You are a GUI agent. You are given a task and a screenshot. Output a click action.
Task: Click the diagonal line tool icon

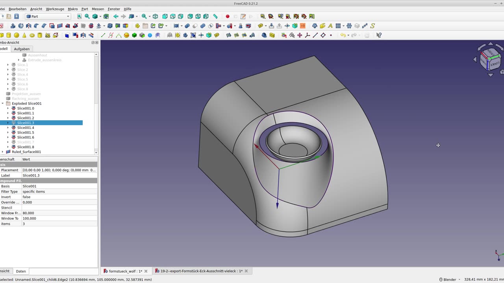point(315,35)
